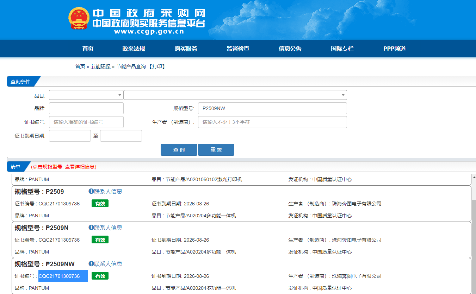Click the info icon beside P2509N 联系人信息
The image size is (476, 294).
coord(91,228)
